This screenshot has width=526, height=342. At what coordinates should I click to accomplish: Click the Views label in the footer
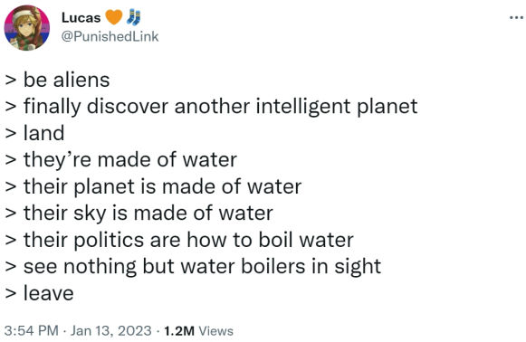[x=216, y=330]
